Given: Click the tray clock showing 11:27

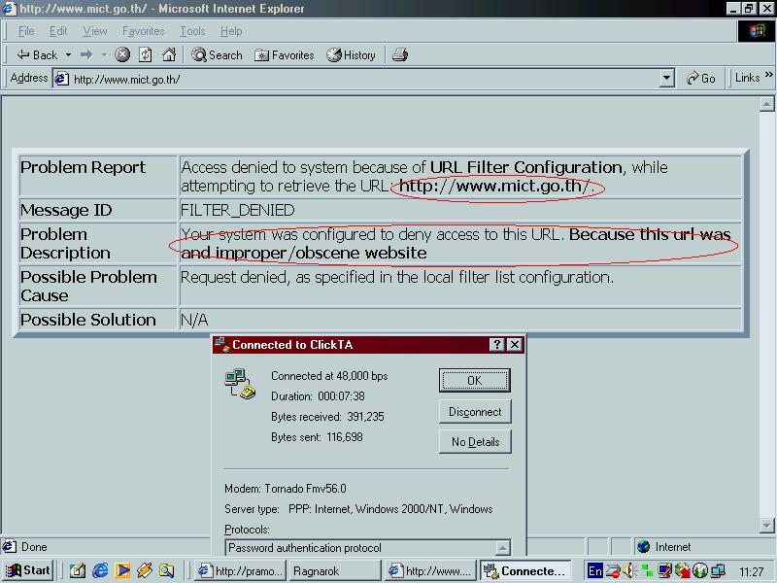Looking at the screenshot, I should click(x=752, y=571).
